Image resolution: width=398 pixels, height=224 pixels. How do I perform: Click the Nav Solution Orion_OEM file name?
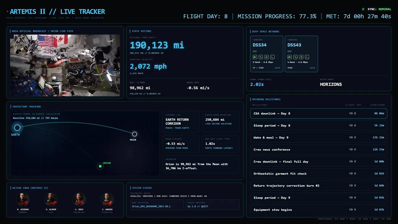(x=151, y=206)
